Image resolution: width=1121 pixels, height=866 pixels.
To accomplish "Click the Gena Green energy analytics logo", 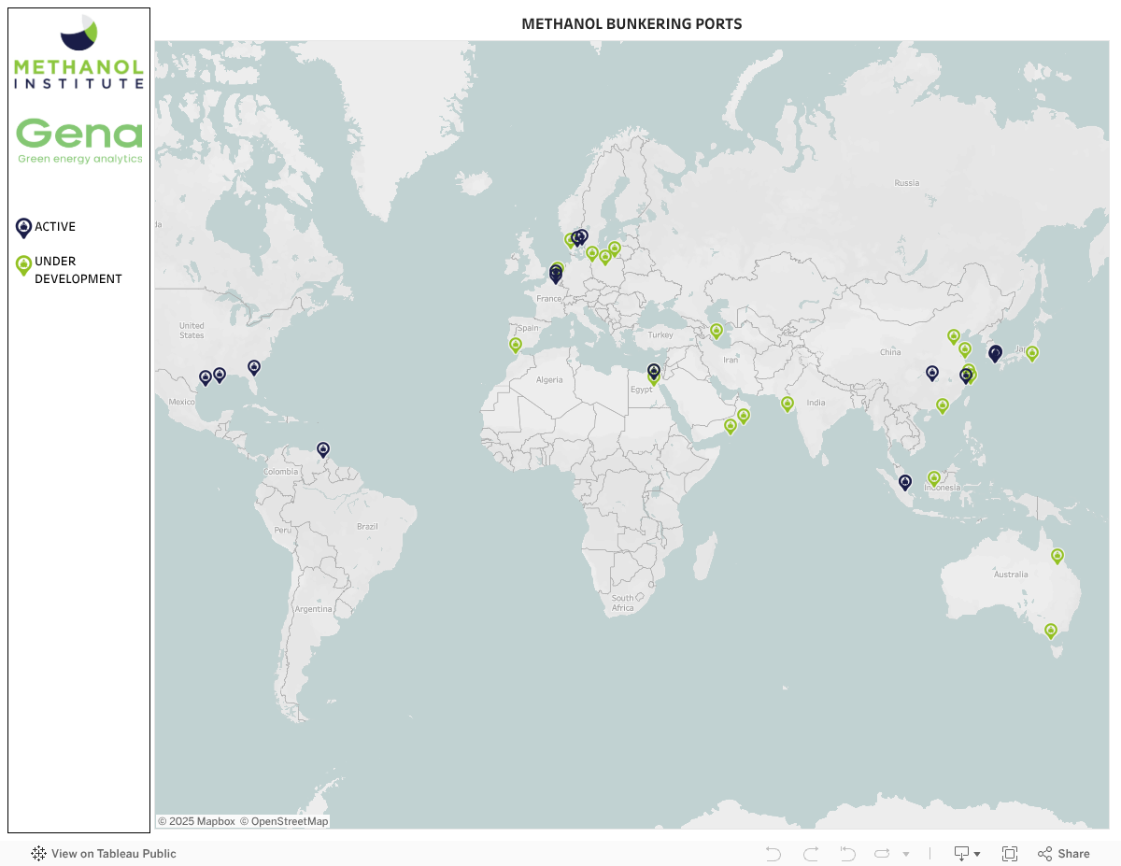I will (x=79, y=141).
